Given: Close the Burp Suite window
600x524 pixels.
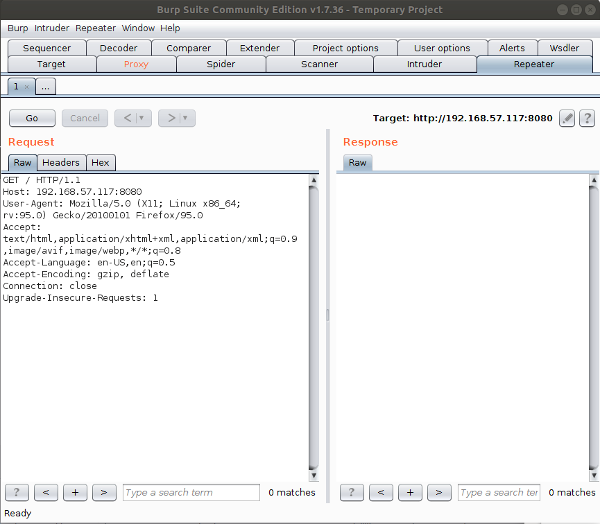Looking at the screenshot, I should pyautogui.click(x=590, y=10).
